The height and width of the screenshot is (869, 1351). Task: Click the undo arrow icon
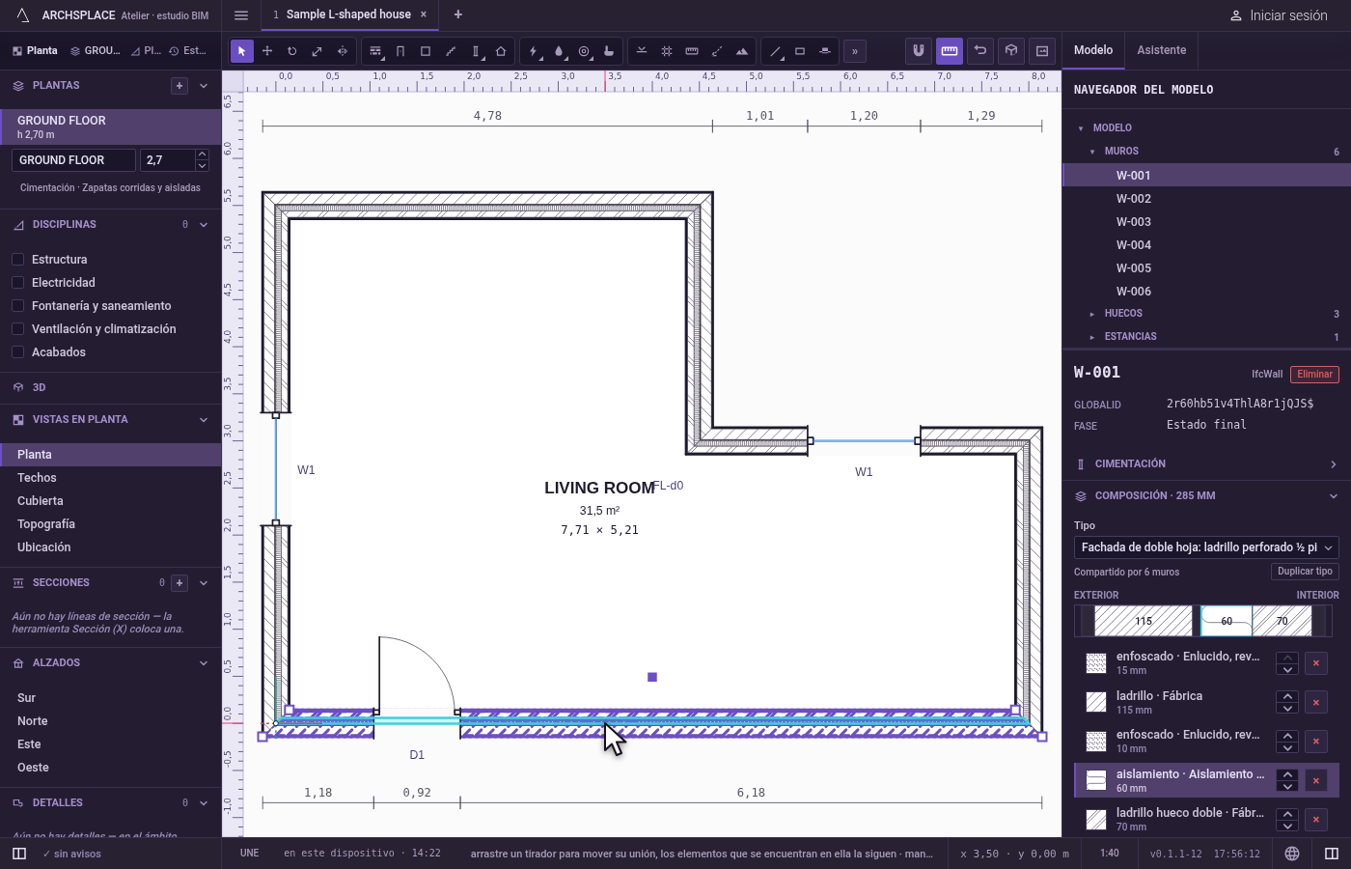(980, 50)
